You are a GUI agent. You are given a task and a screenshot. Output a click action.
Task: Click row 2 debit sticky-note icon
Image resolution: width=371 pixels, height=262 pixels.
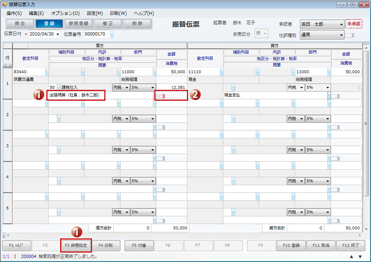[x=161, y=128]
